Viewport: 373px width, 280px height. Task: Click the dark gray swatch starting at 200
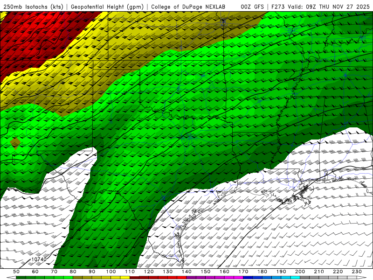(305, 278)
